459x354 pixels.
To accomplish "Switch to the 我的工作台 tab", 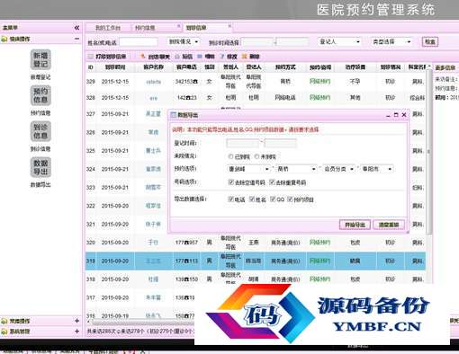I will click(108, 28).
